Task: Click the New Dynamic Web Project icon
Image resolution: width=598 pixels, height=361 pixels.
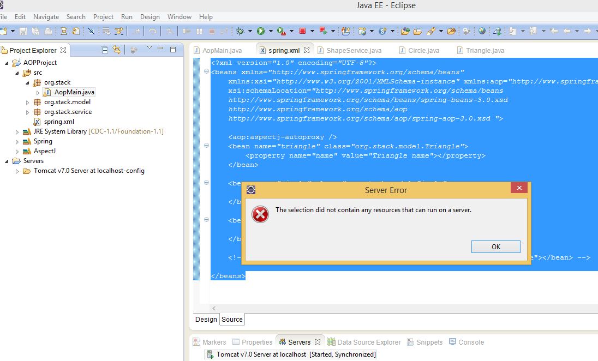Action: coord(362,31)
